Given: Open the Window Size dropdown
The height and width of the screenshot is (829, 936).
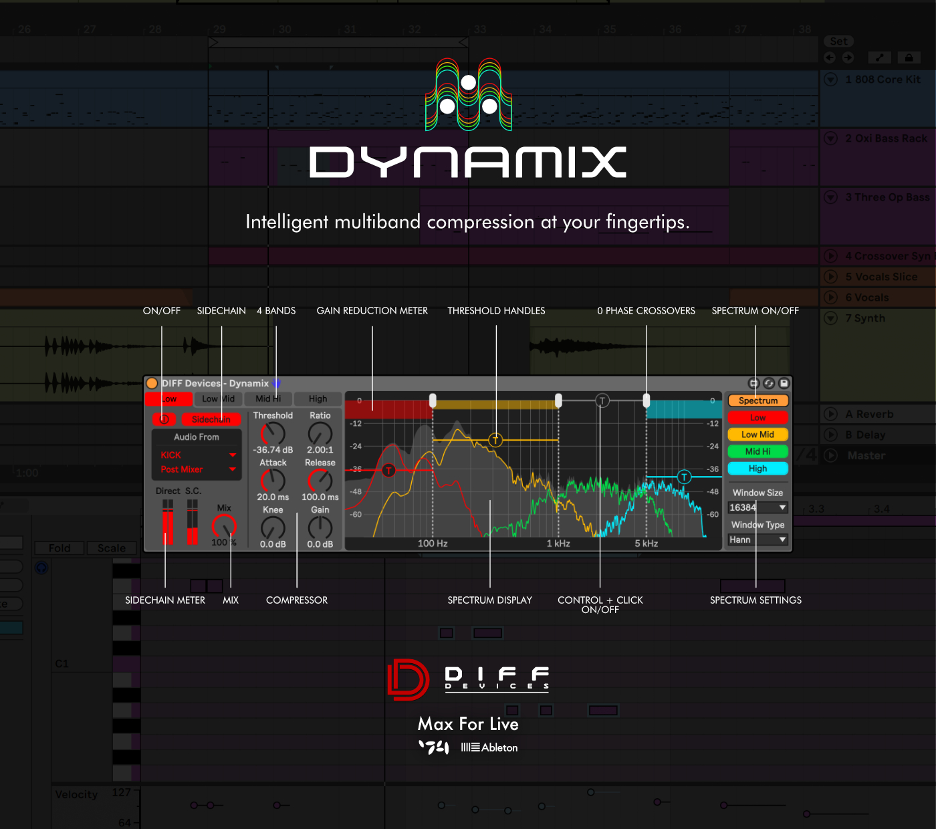Looking at the screenshot, I should (x=757, y=507).
